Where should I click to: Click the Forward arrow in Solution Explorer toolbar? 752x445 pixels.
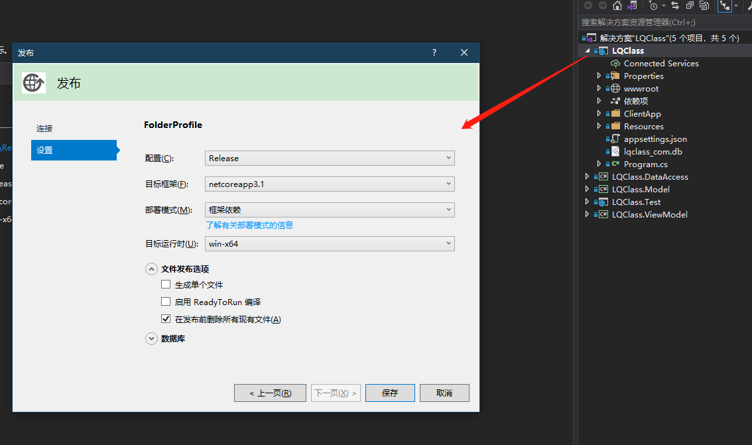[602, 6]
